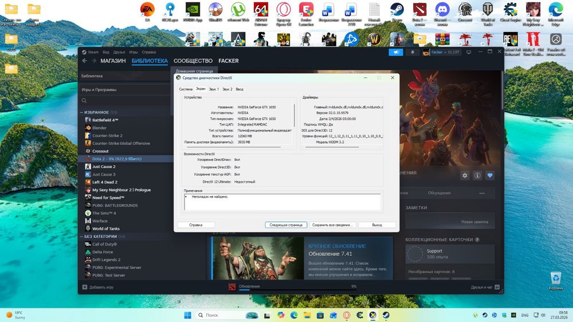The width and height of the screenshot is (573, 322).
Task: Open the Друзья menu in Steam
Action: [119, 52]
